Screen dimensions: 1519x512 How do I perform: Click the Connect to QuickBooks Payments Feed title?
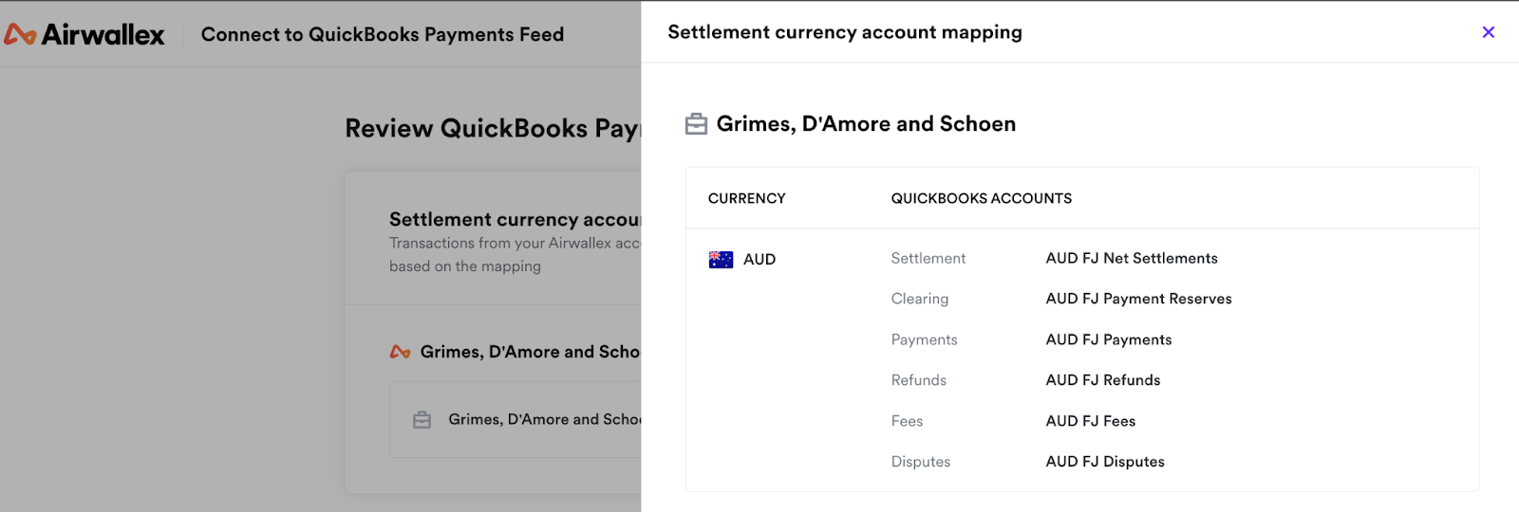(382, 35)
